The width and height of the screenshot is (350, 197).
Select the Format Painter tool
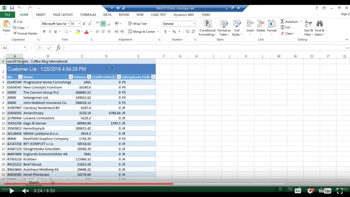click(26, 33)
